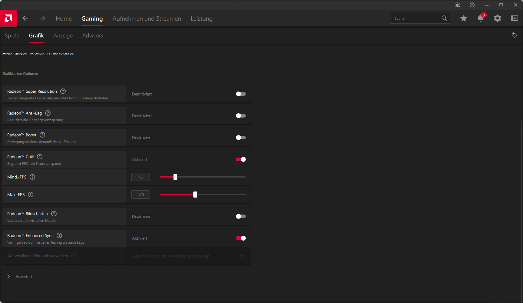
Task: Show help for Radeon Boost
Action: pos(42,135)
